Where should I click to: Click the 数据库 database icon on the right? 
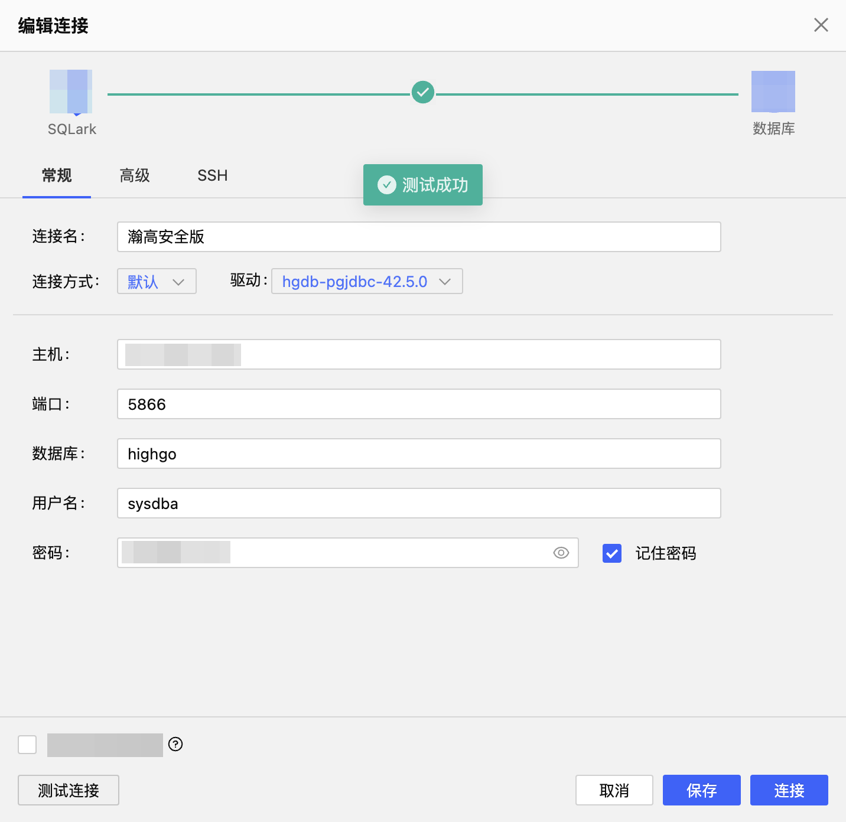click(773, 93)
